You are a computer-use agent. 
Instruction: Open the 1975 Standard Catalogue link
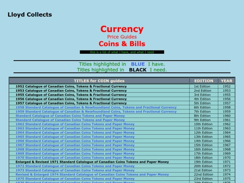coord(75,179)
